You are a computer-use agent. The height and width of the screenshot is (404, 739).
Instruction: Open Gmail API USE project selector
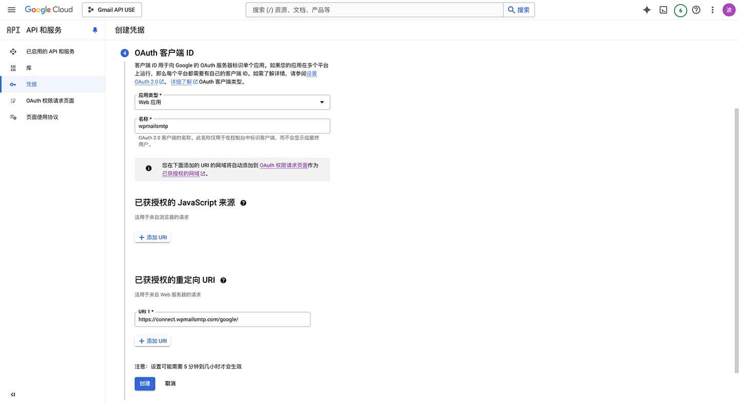pos(112,10)
